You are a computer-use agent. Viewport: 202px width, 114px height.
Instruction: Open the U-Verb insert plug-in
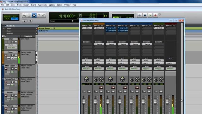pyautogui.click(x=158, y=28)
